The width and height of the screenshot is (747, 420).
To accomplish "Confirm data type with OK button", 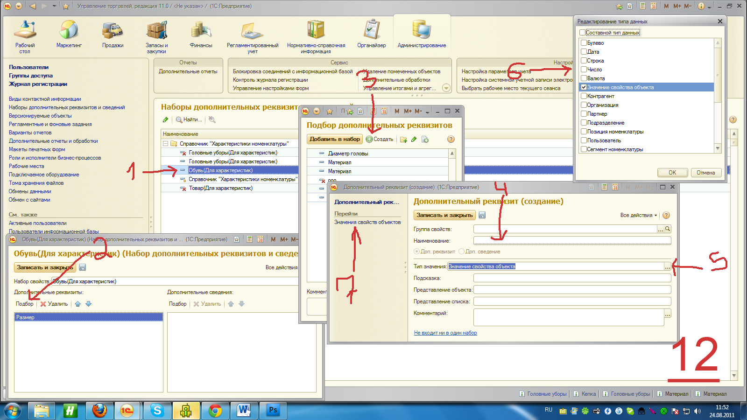I will 672,172.
